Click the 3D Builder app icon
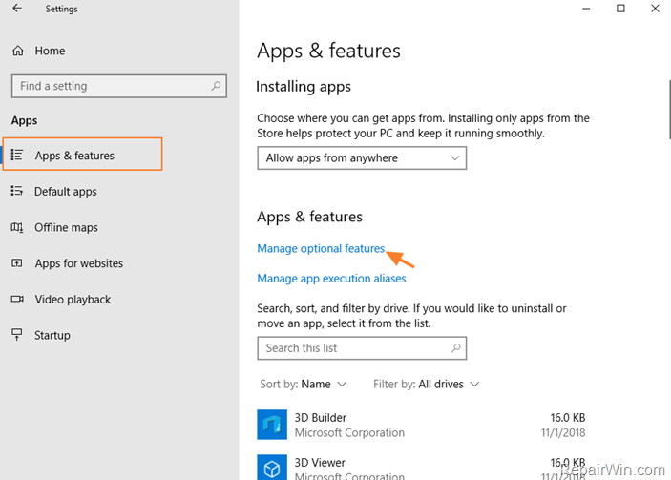 pyautogui.click(x=272, y=425)
